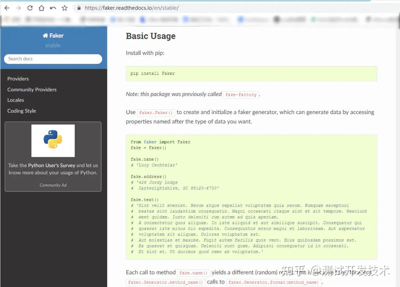Click the Community Ad link

53,185
